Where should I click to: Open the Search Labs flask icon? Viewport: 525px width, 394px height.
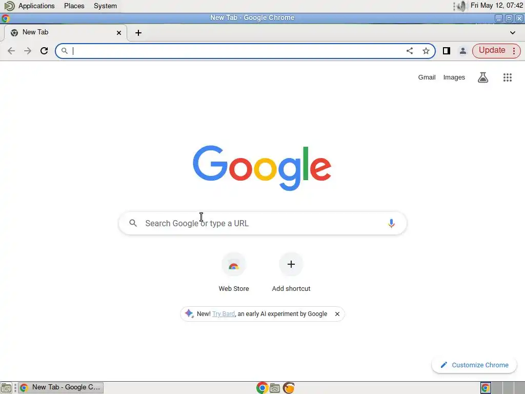(483, 77)
